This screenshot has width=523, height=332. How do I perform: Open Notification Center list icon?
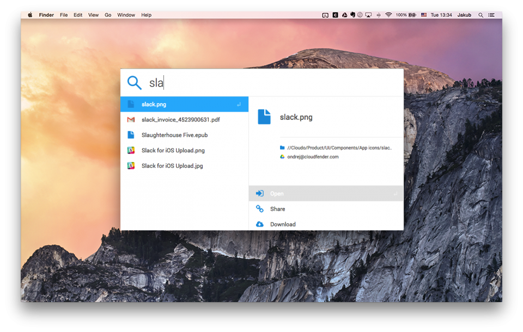click(491, 15)
